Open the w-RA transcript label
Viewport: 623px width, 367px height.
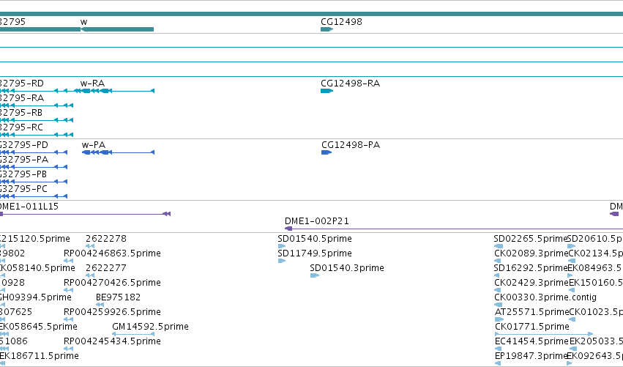tap(92, 84)
